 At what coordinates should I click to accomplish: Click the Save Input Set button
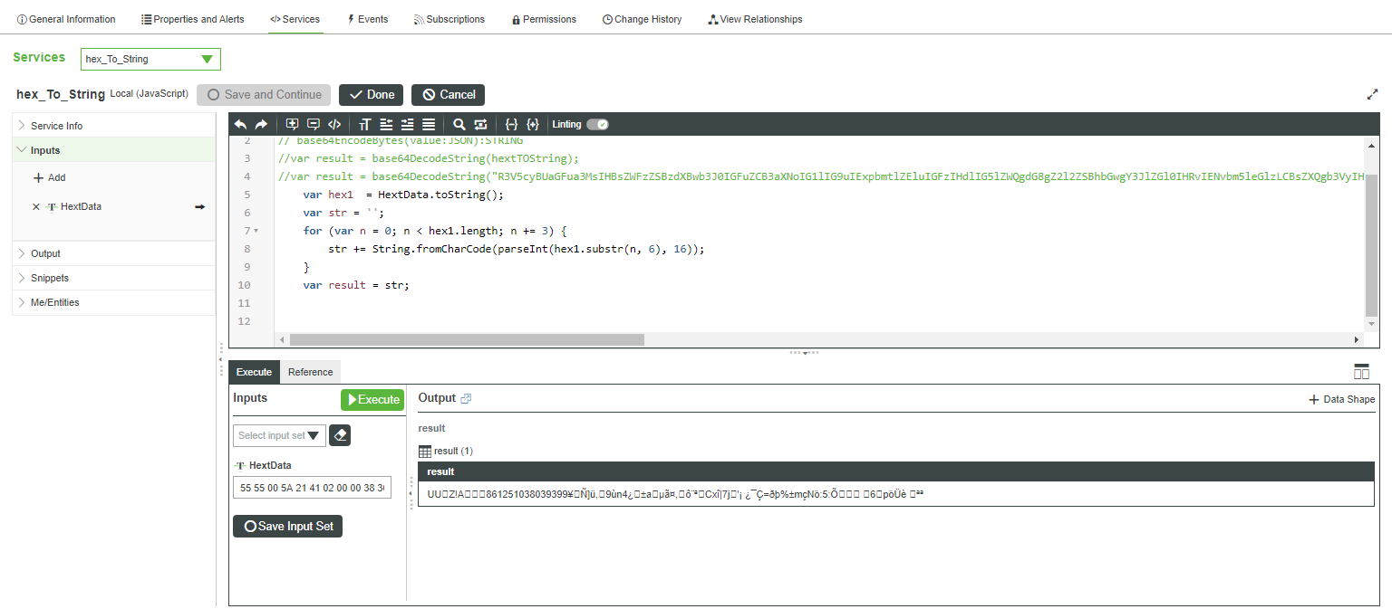(287, 526)
